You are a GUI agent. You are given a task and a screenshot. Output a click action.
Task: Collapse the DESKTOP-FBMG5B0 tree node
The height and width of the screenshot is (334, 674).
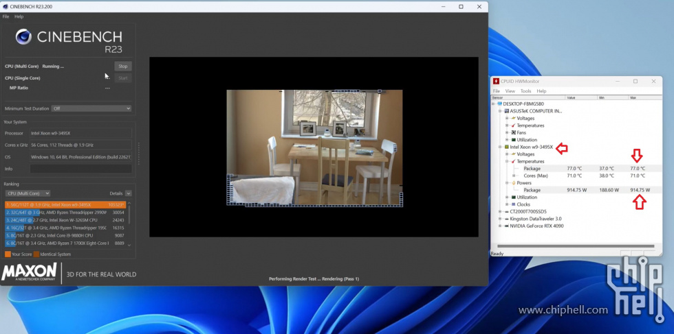[494, 104]
